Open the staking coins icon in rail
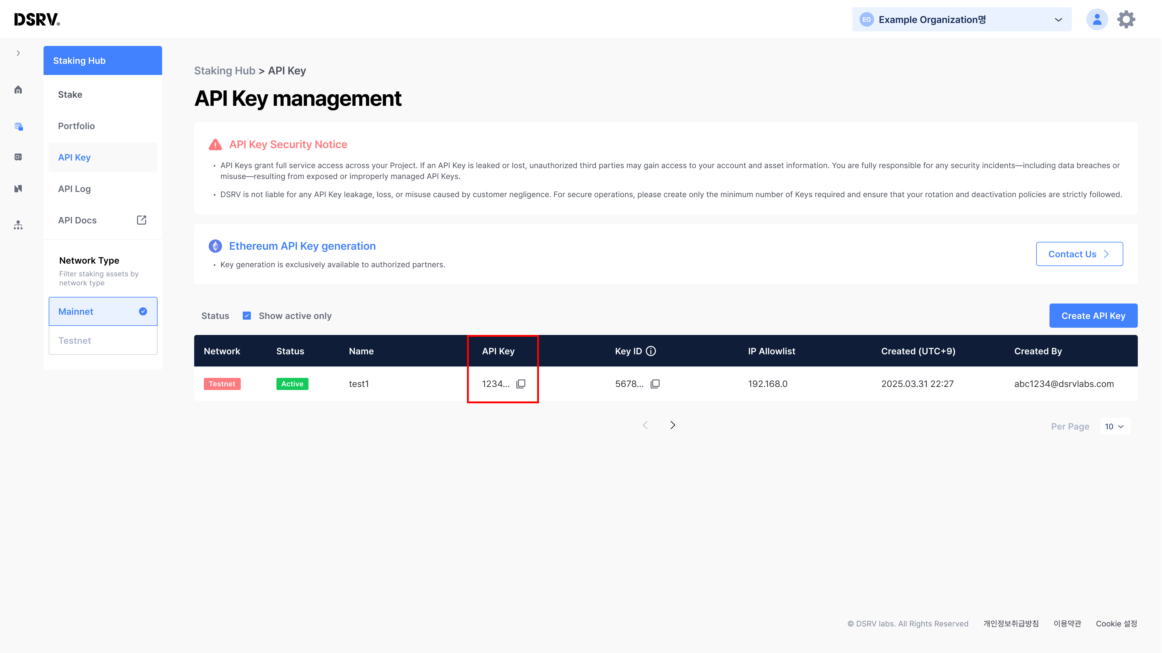This screenshot has width=1162, height=653. pyautogui.click(x=18, y=126)
